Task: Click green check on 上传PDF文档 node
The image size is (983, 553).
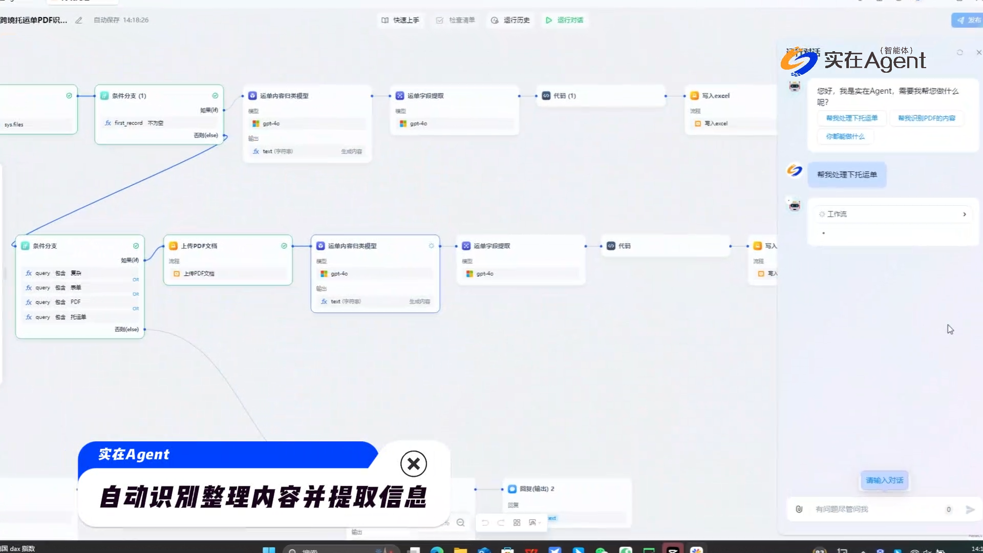Action: 284,246
